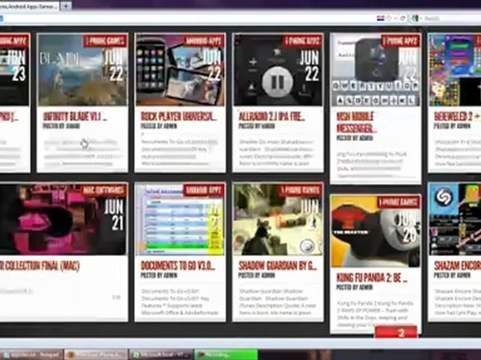The height and width of the screenshot is (360, 481).
Task: Switch to green Recording taskbar button
Action: click(x=226, y=354)
